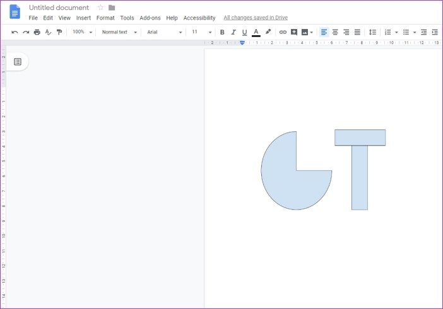Select the Paint format roller
This screenshot has width=443, height=309.
(59, 32)
